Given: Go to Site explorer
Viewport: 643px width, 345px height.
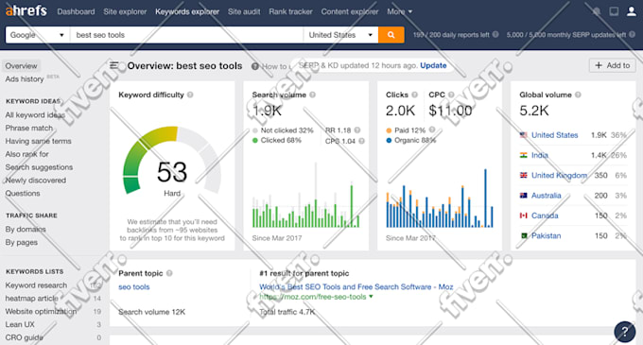Looking at the screenshot, I should [125, 11].
